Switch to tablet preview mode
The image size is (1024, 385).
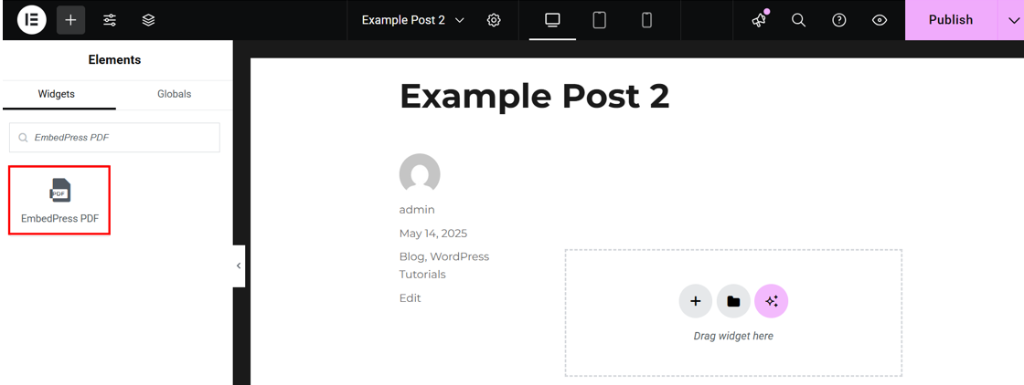pos(600,20)
